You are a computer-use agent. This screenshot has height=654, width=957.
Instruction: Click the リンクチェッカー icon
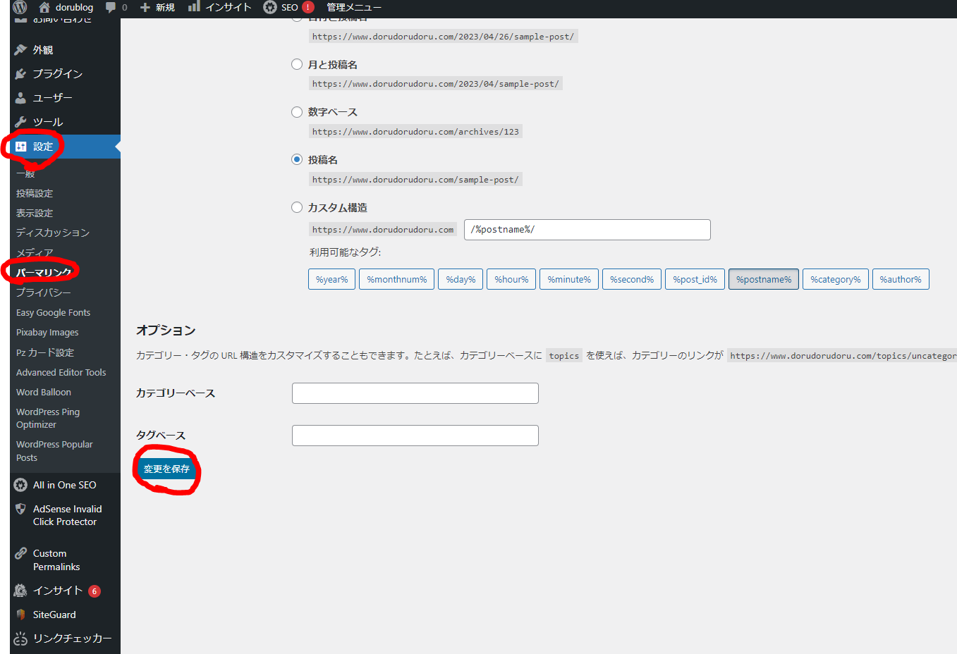[x=20, y=638]
